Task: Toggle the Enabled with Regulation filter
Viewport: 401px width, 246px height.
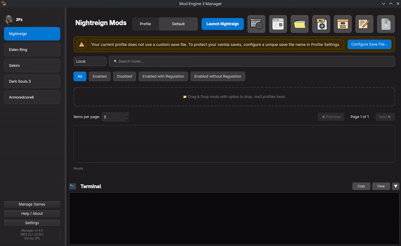Action: [x=163, y=76]
